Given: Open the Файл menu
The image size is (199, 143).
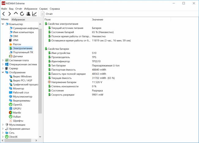Looking at the screenshot, I should click(4, 9).
